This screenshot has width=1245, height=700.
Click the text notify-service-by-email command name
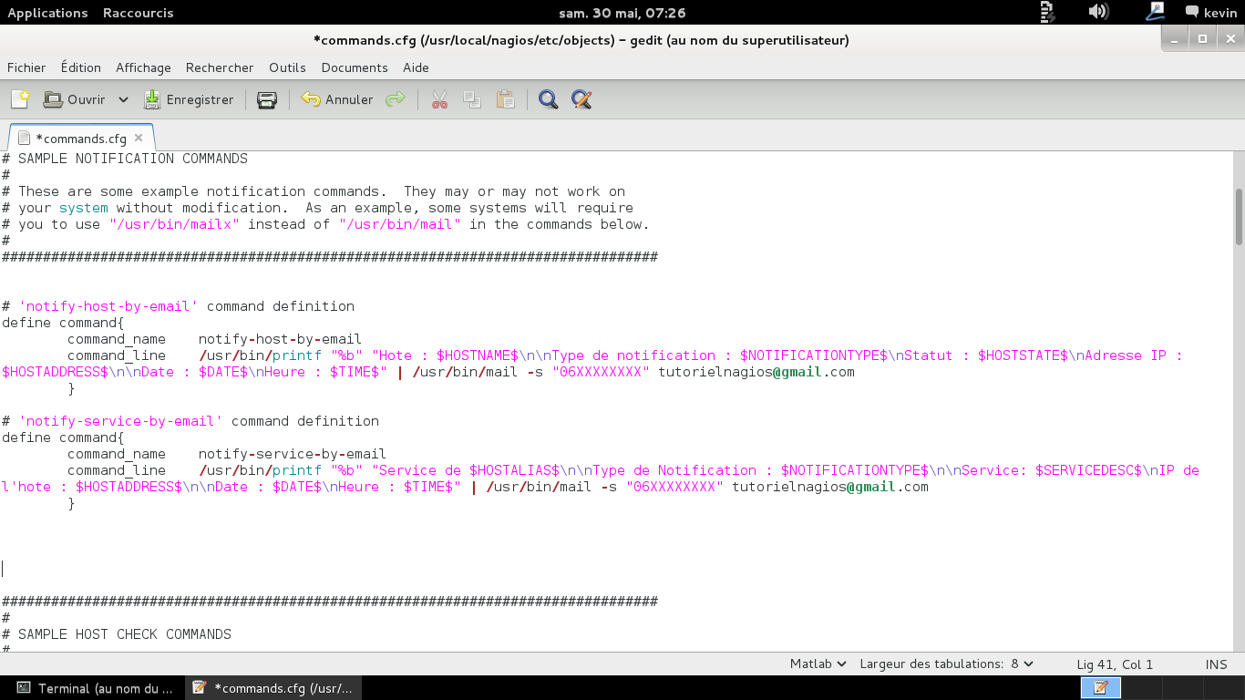[293, 454]
